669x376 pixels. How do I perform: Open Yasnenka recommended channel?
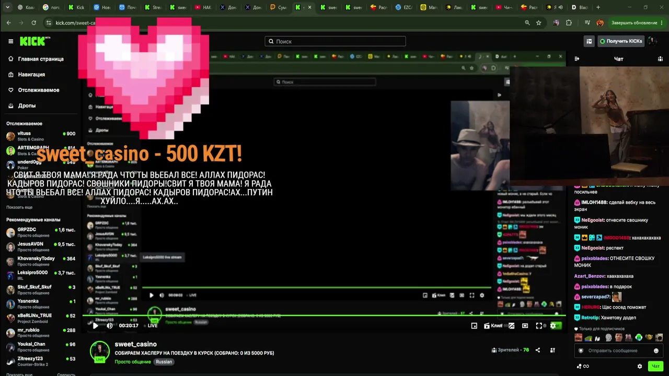pyautogui.click(x=41, y=303)
